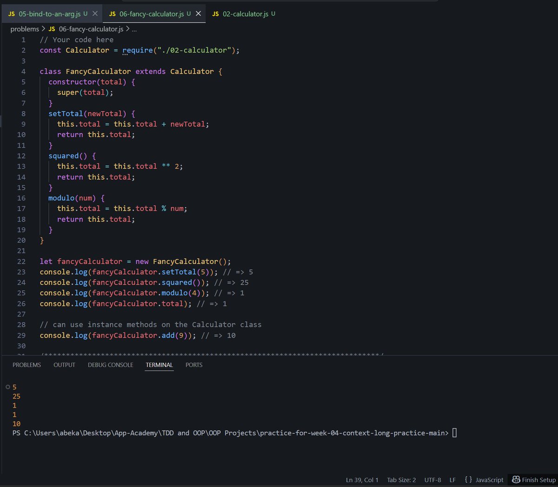The width and height of the screenshot is (558, 487).
Task: Click the JS icon on the 06-fancy-calculator.js tab
Action: 112,14
